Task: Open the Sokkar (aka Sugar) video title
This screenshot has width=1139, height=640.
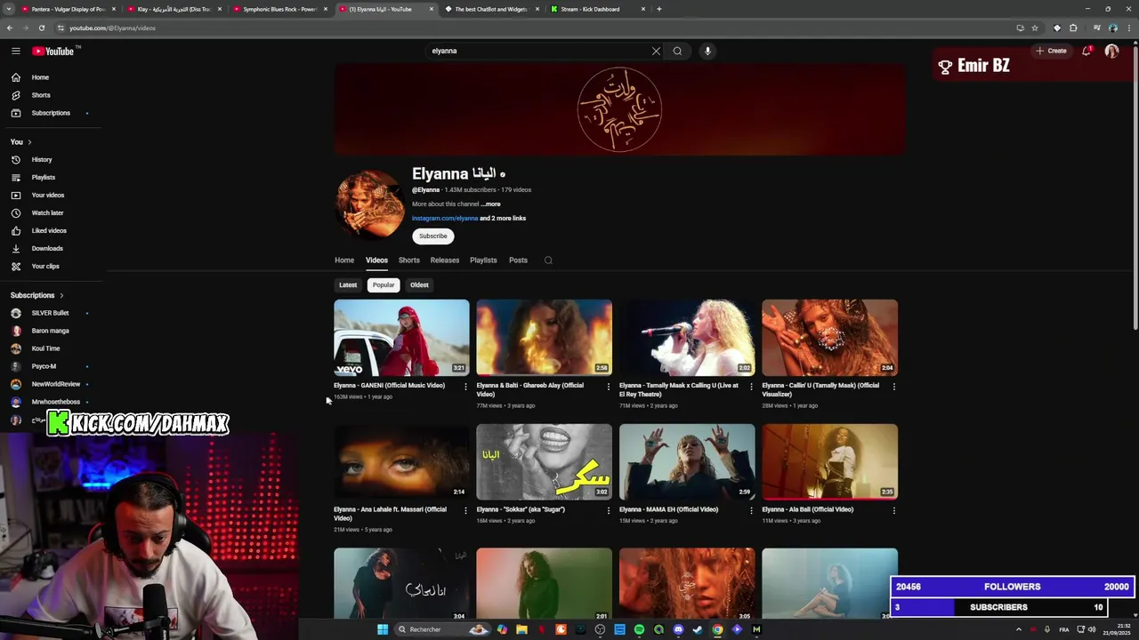Action: [x=521, y=510]
